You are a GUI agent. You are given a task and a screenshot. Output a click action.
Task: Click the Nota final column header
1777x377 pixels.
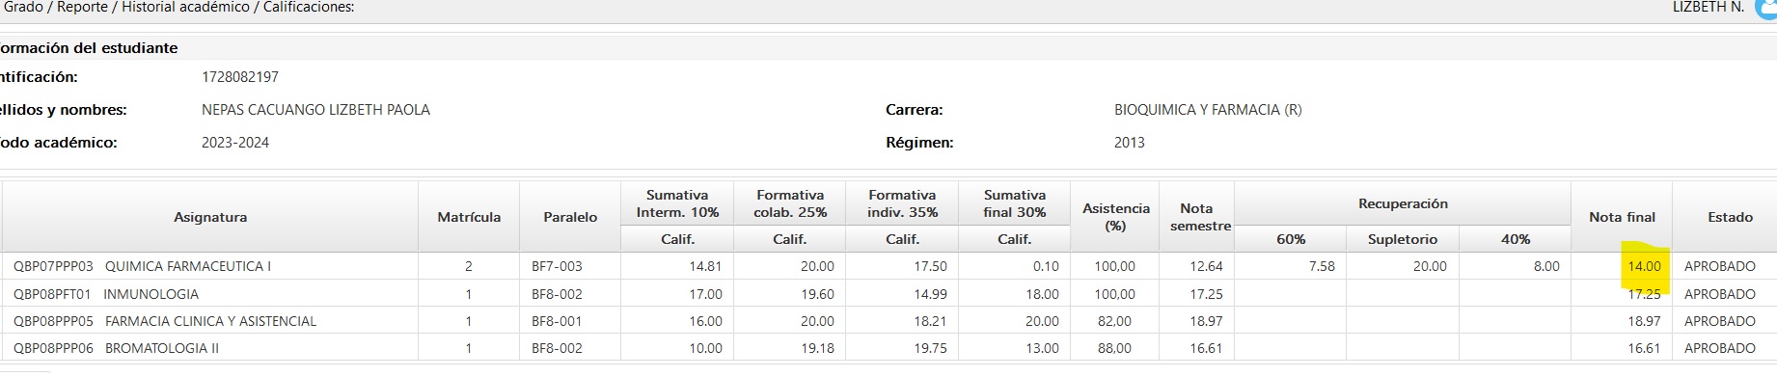click(x=1622, y=217)
